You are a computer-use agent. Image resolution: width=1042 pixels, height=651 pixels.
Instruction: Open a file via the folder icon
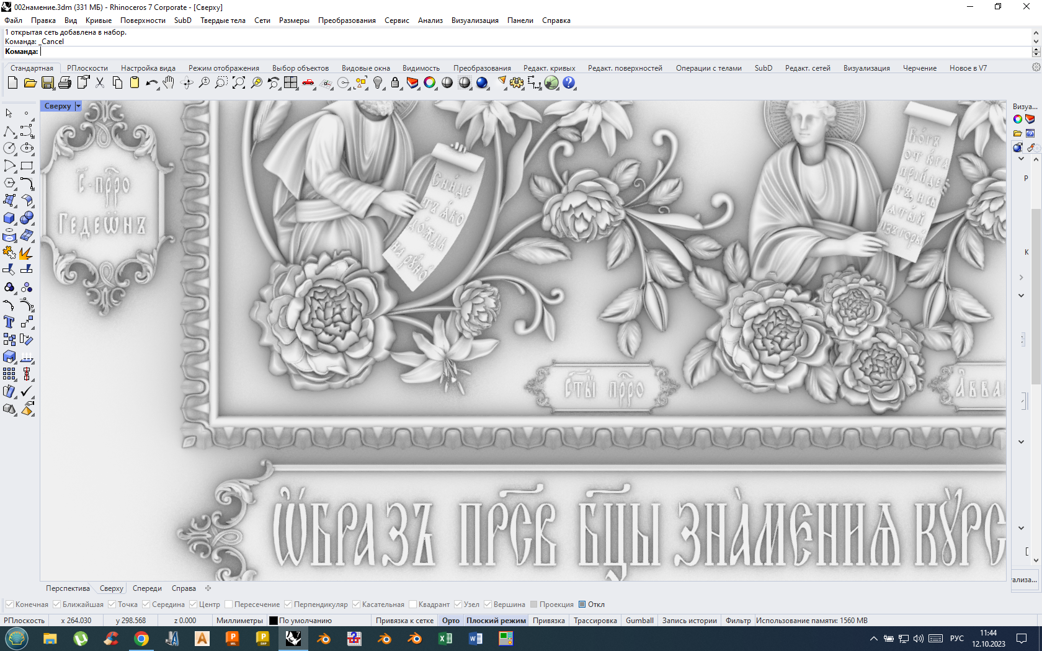[30, 82]
